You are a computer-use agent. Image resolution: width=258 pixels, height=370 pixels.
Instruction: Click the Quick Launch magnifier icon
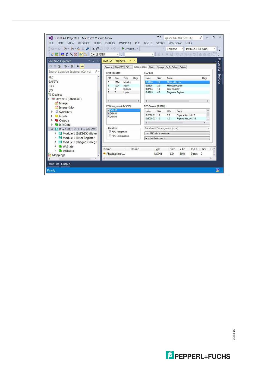(x=201, y=38)
